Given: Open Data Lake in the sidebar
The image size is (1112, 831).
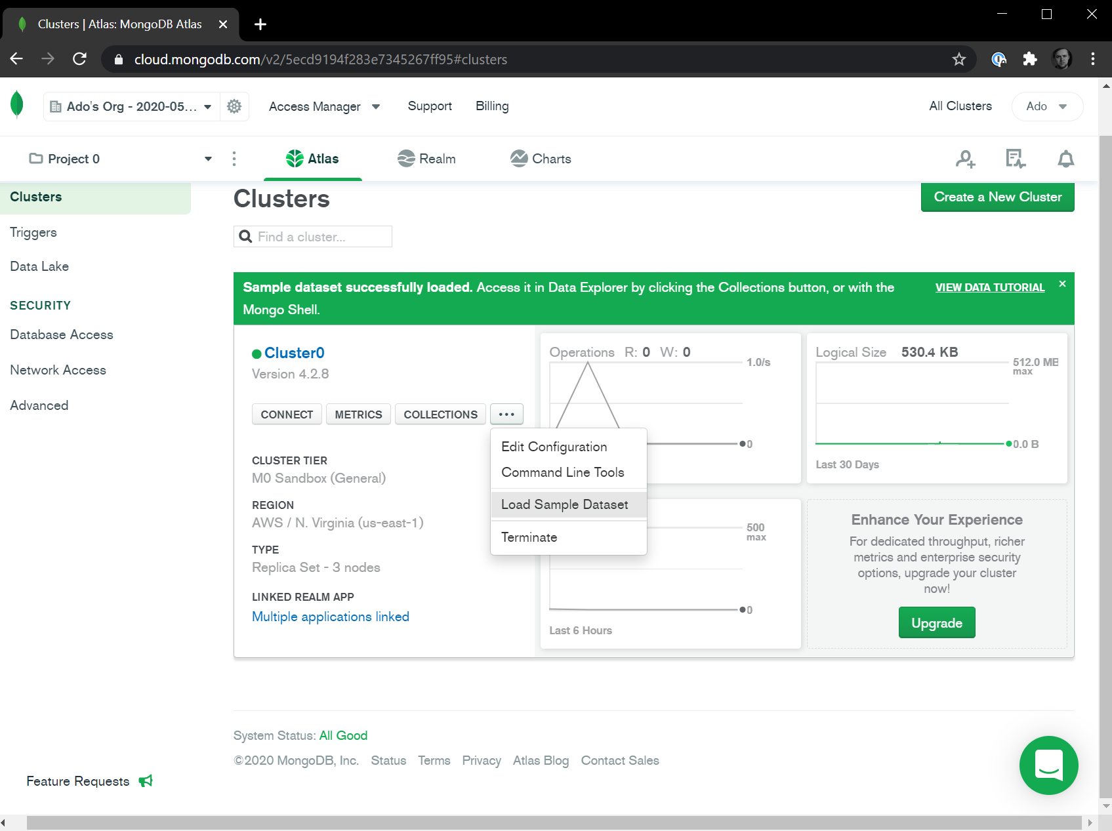Looking at the screenshot, I should click(39, 266).
